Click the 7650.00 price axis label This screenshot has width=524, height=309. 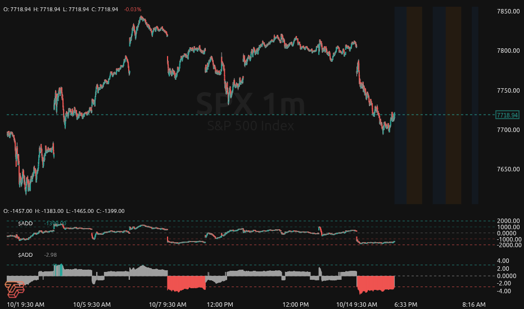(508, 169)
